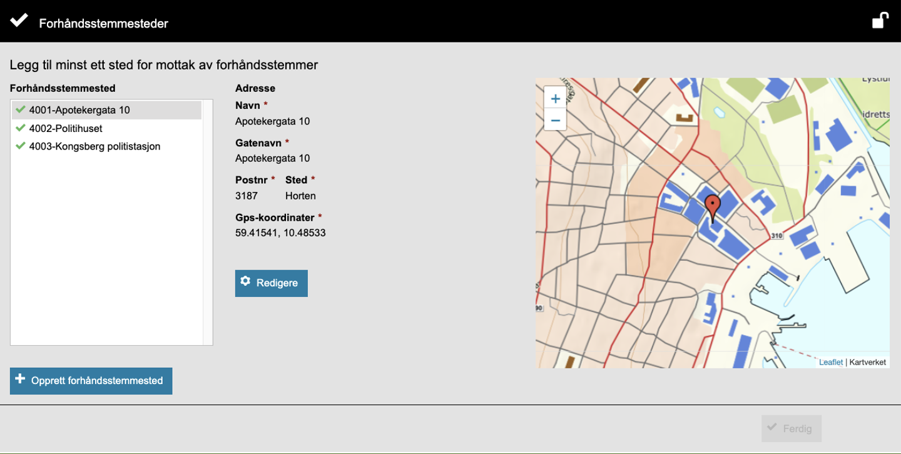Click the plus icon on Opprett forhåndsstemmested
The width and height of the screenshot is (901, 454).
coord(21,380)
